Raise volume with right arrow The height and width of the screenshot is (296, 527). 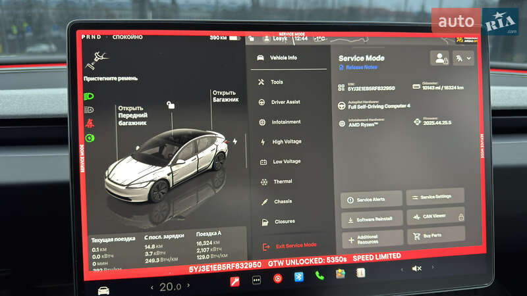tap(433, 267)
